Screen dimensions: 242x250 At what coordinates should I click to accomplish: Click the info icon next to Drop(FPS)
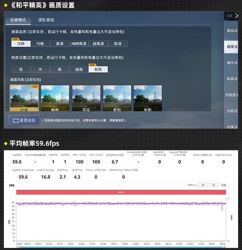122,155
